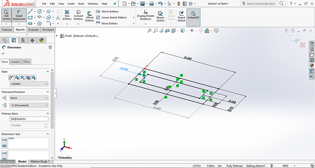Select the sketch Text tool
This screenshot has width=315, height=168.
[x=58, y=17]
